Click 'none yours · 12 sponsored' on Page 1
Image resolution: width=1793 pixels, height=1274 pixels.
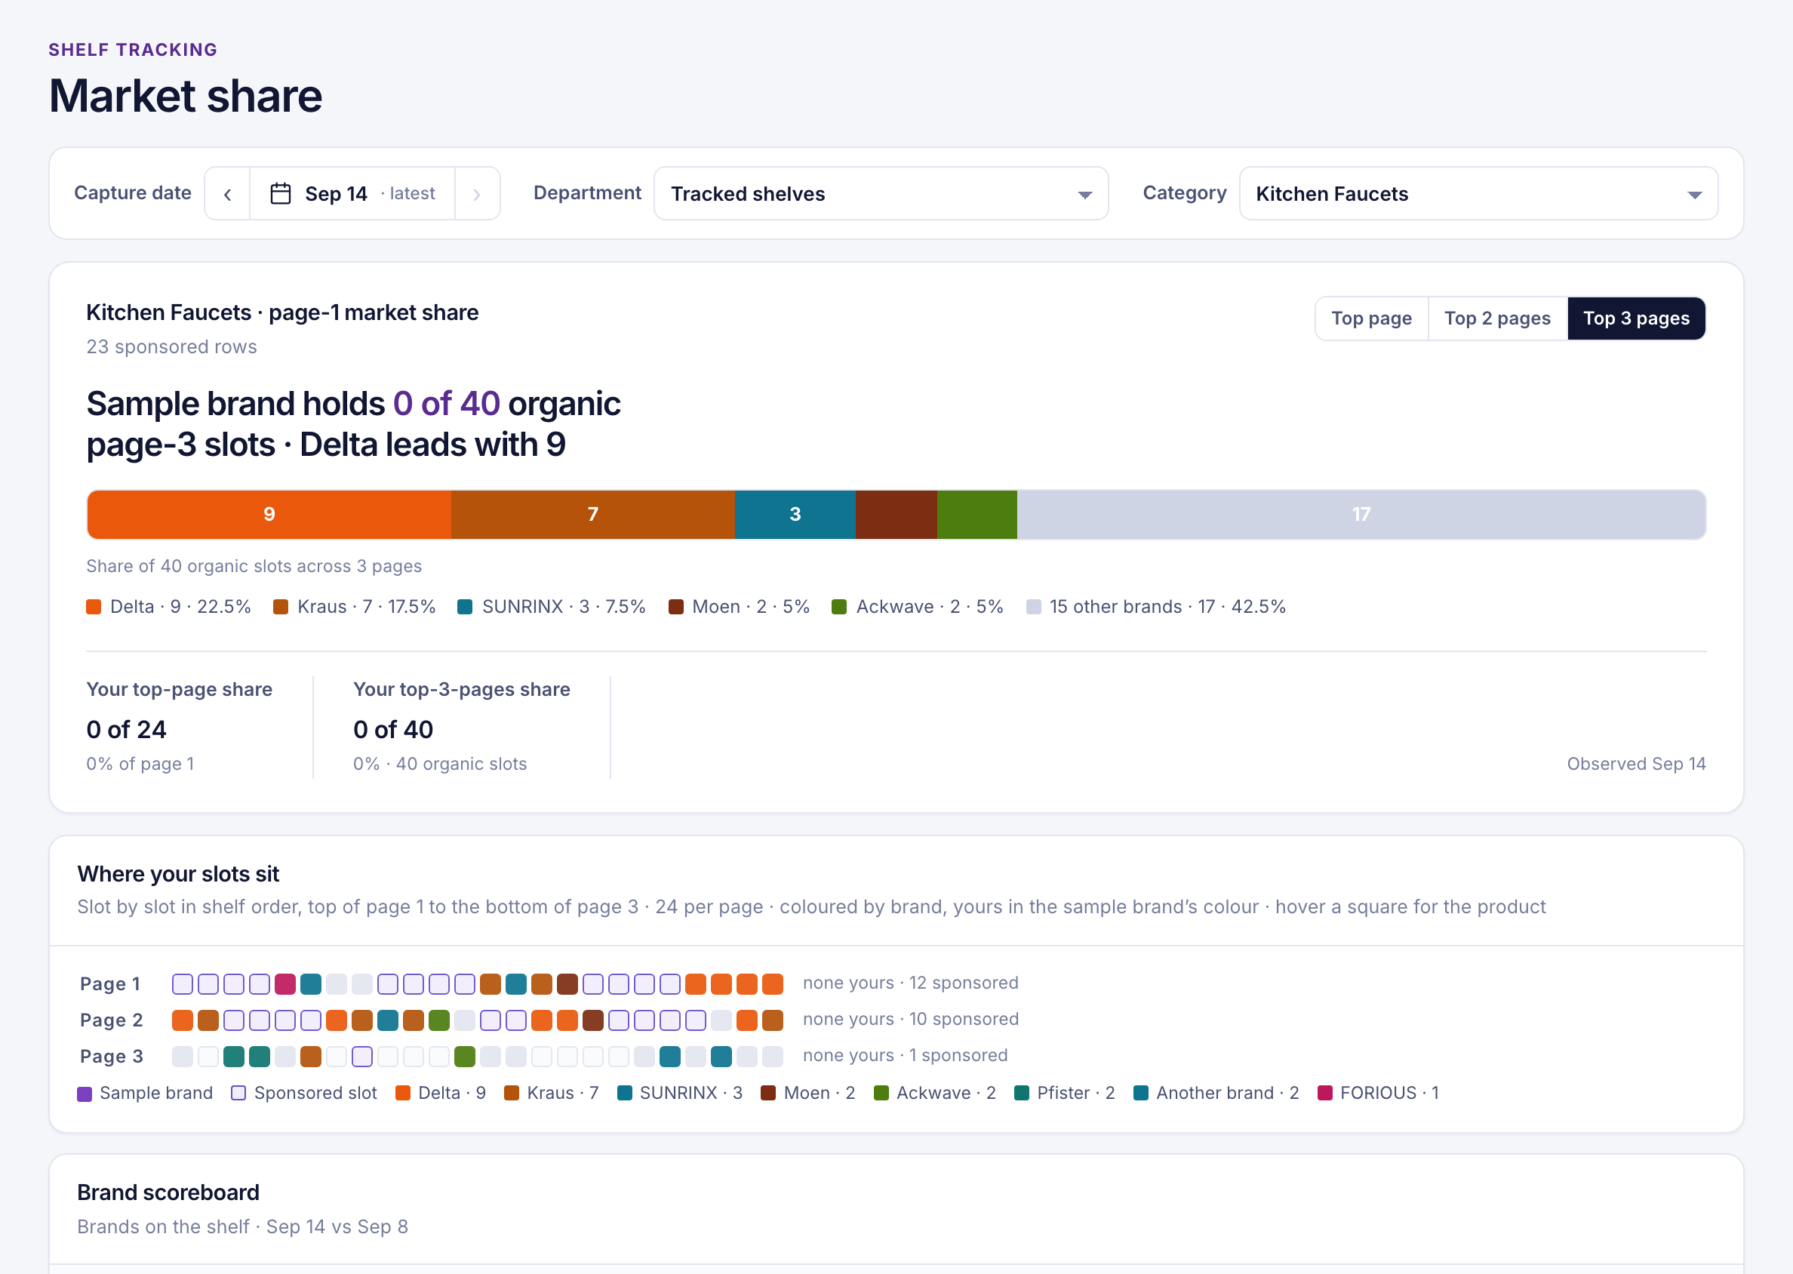pos(911,983)
